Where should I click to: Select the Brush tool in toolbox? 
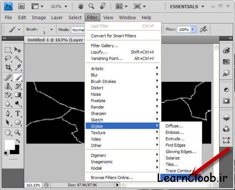point(18,77)
